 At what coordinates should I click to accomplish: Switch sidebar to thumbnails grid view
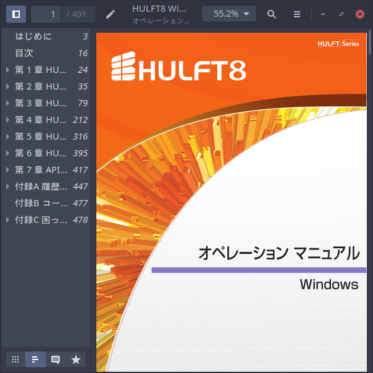15,359
